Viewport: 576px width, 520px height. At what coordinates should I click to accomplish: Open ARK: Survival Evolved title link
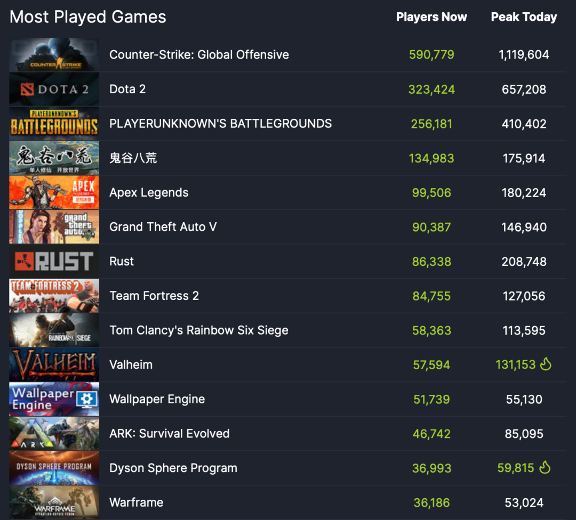click(170, 434)
